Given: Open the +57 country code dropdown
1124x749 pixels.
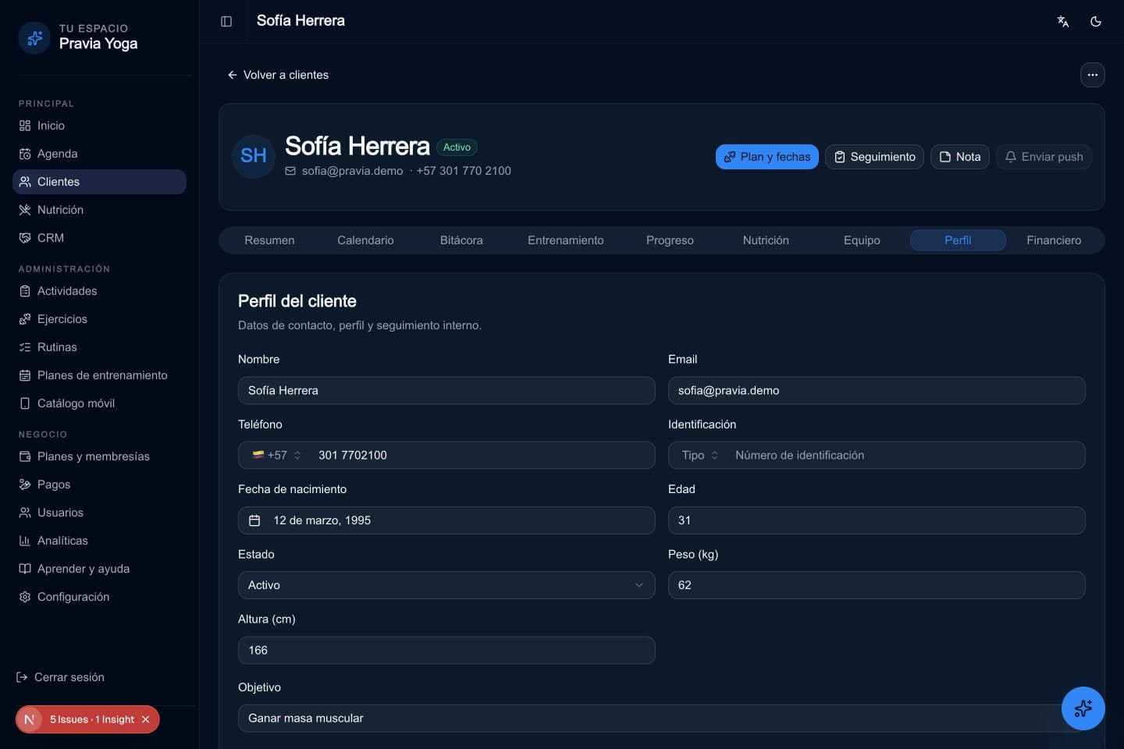Looking at the screenshot, I should 276,456.
